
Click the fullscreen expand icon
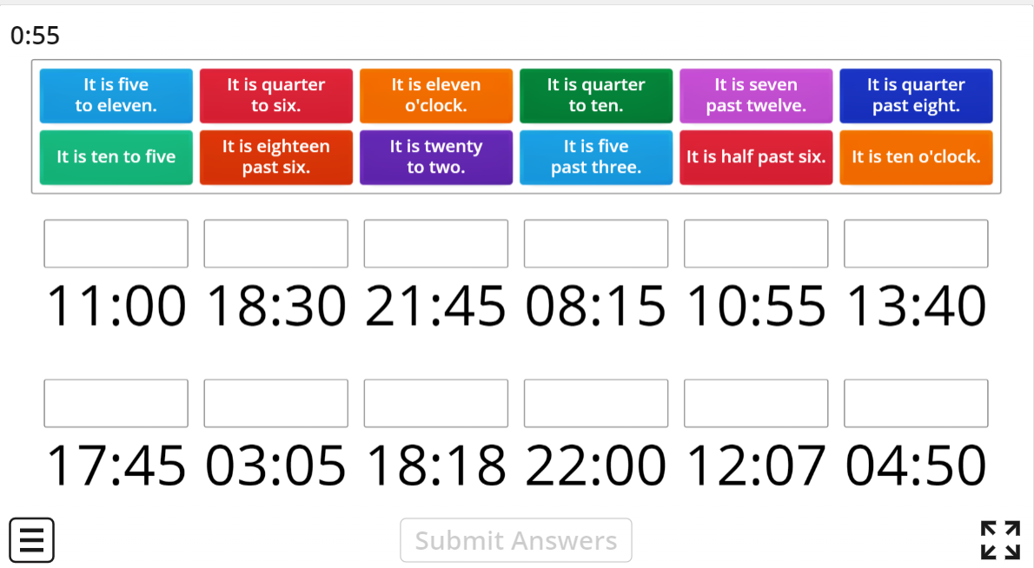(x=1004, y=540)
